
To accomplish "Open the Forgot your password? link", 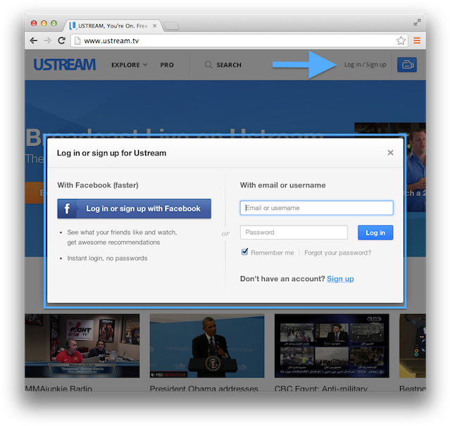I will click(x=337, y=253).
